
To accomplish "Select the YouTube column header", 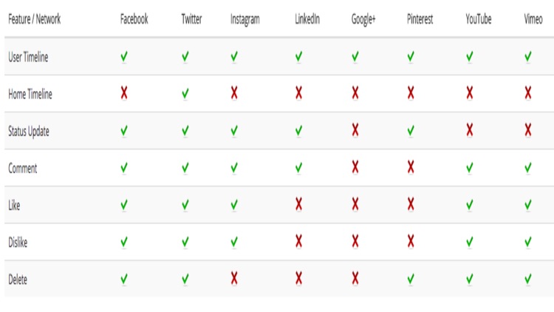I will click(x=479, y=18).
